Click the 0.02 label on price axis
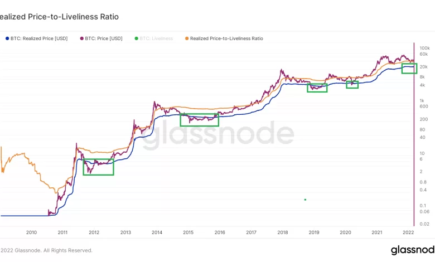This screenshot has height=262, width=435. (x=424, y=224)
